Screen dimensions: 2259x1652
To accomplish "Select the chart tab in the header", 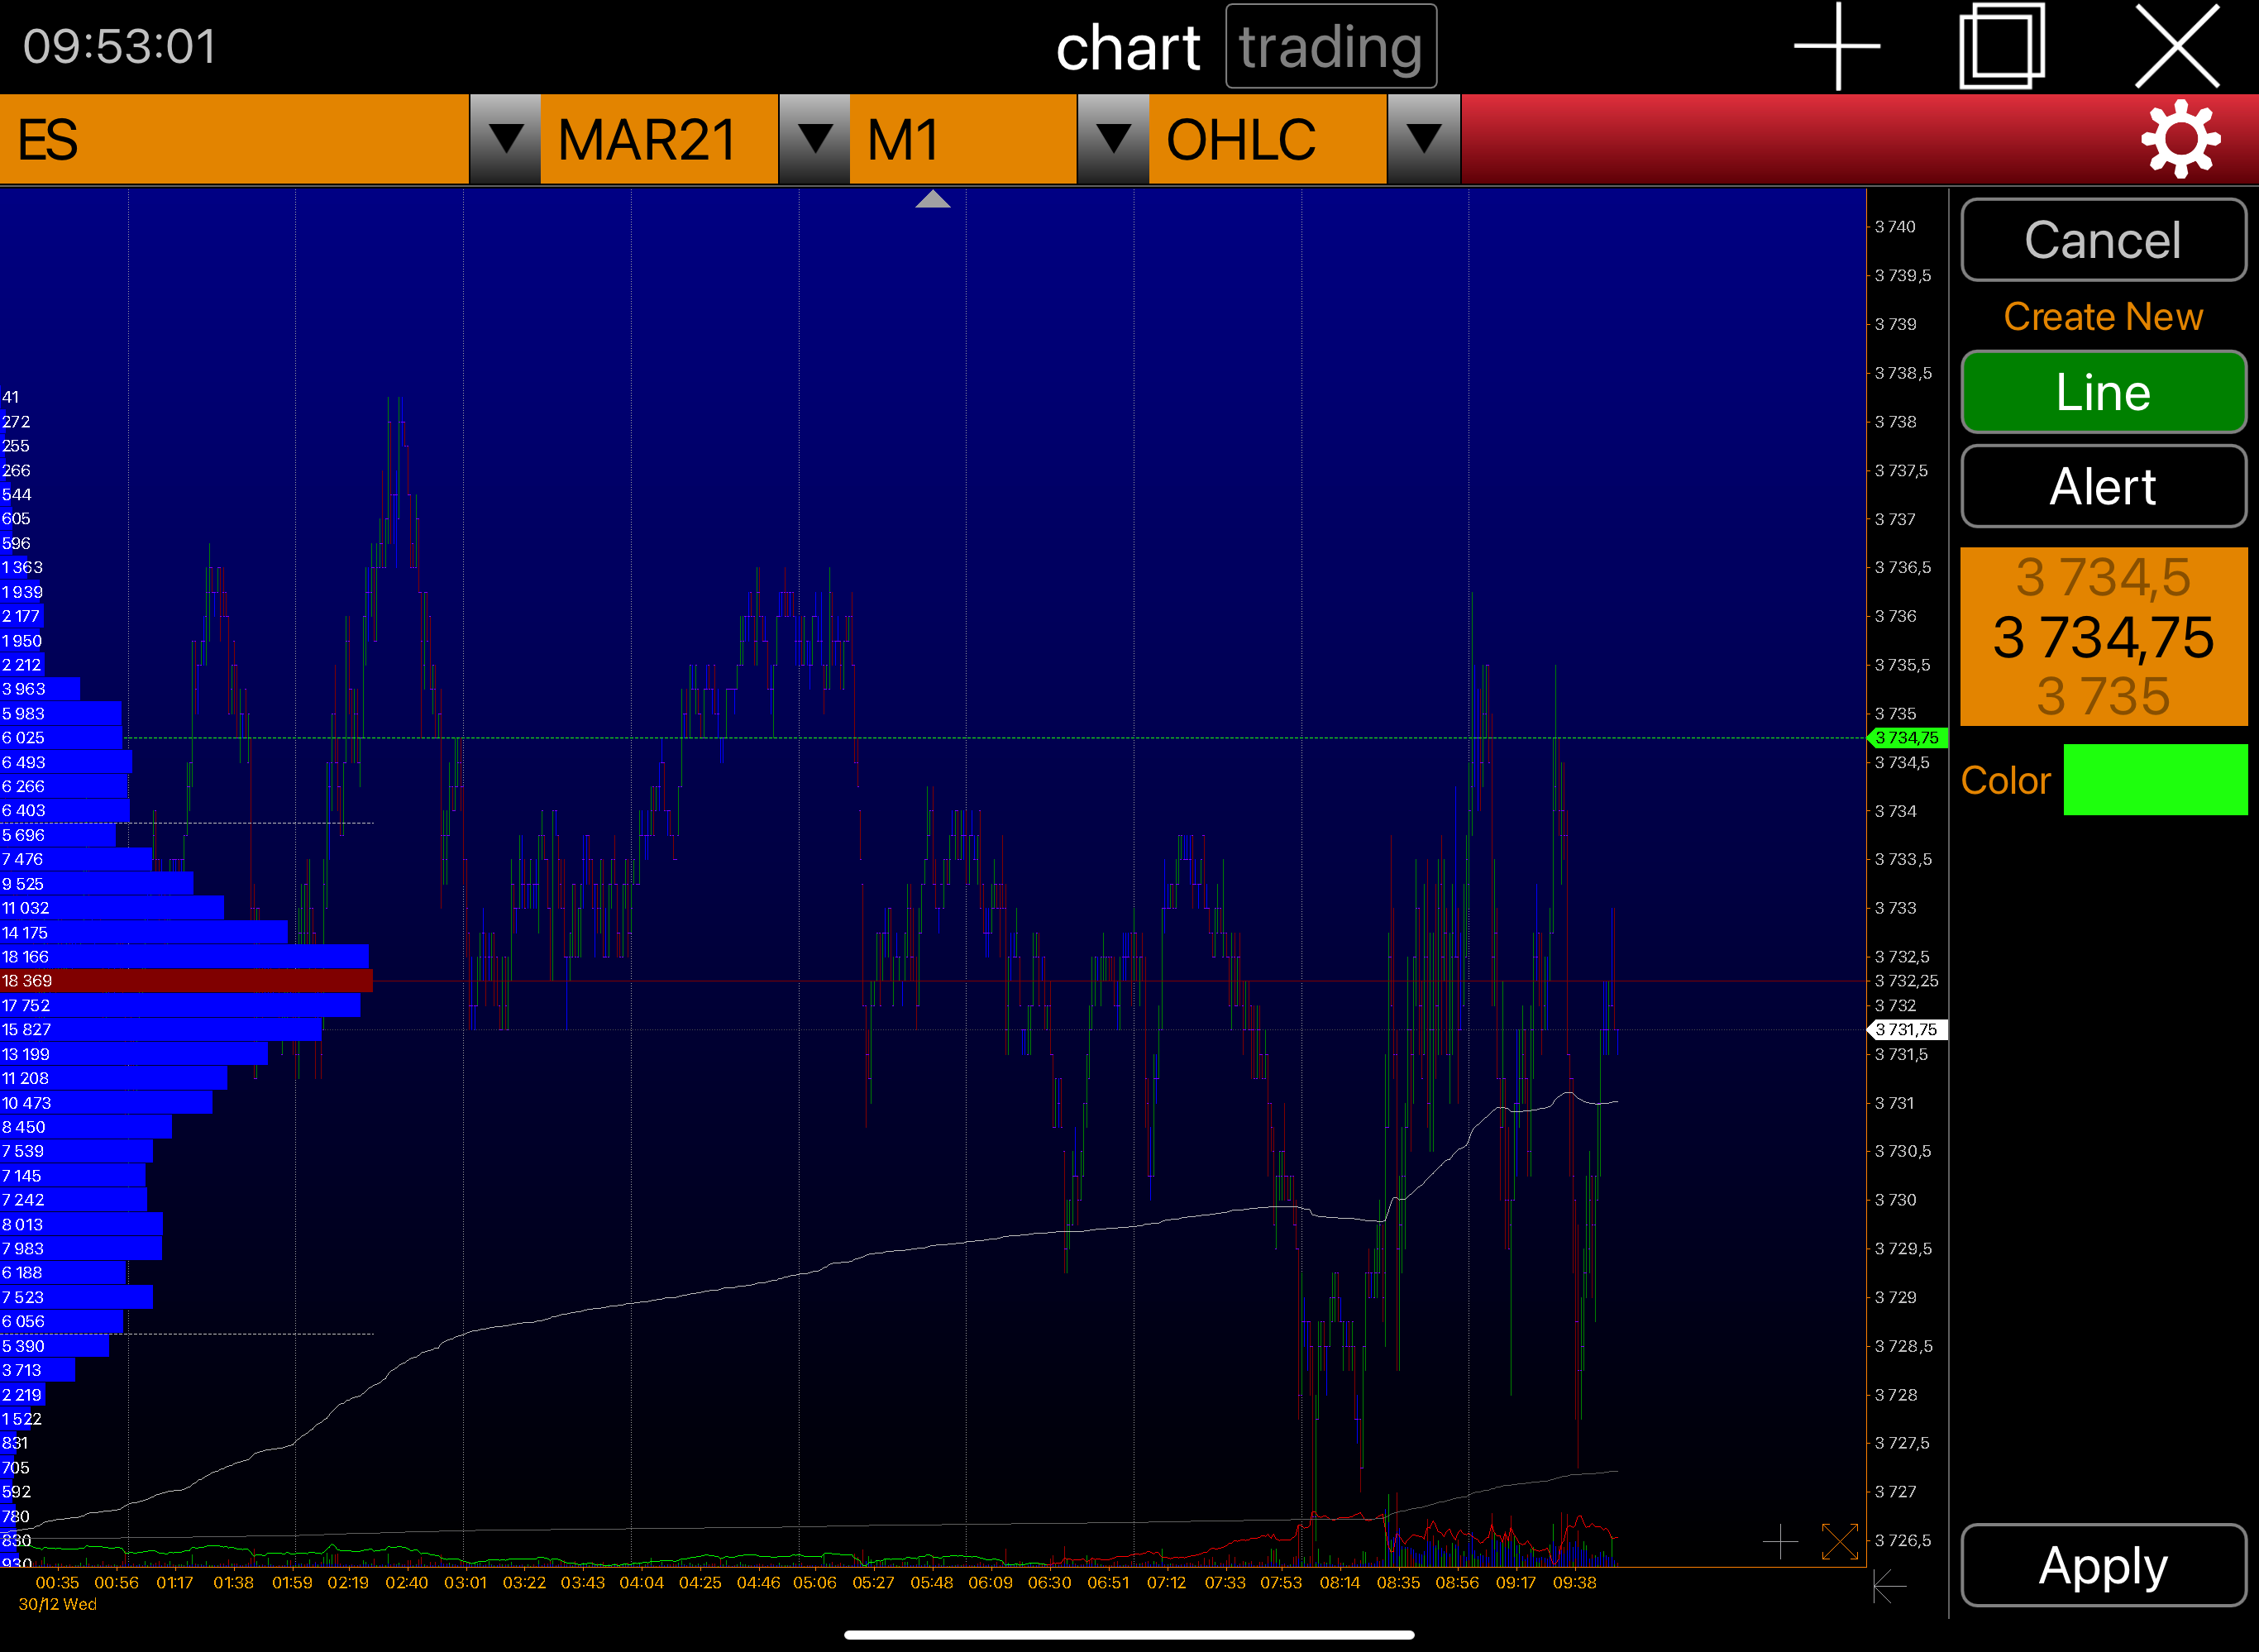I will point(1130,45).
